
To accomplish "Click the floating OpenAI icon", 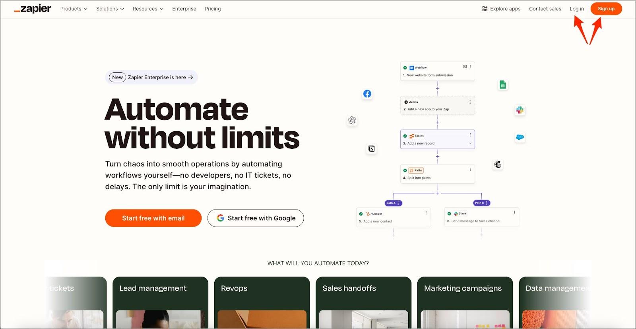I will (352, 120).
